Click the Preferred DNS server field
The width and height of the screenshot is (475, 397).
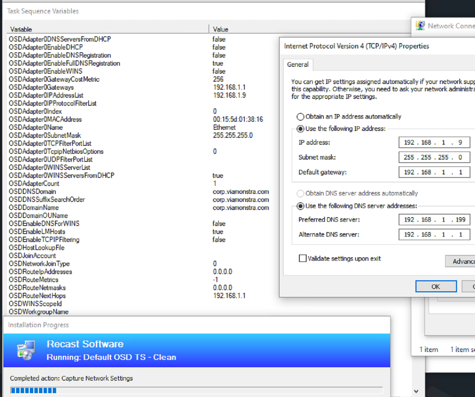click(434, 220)
